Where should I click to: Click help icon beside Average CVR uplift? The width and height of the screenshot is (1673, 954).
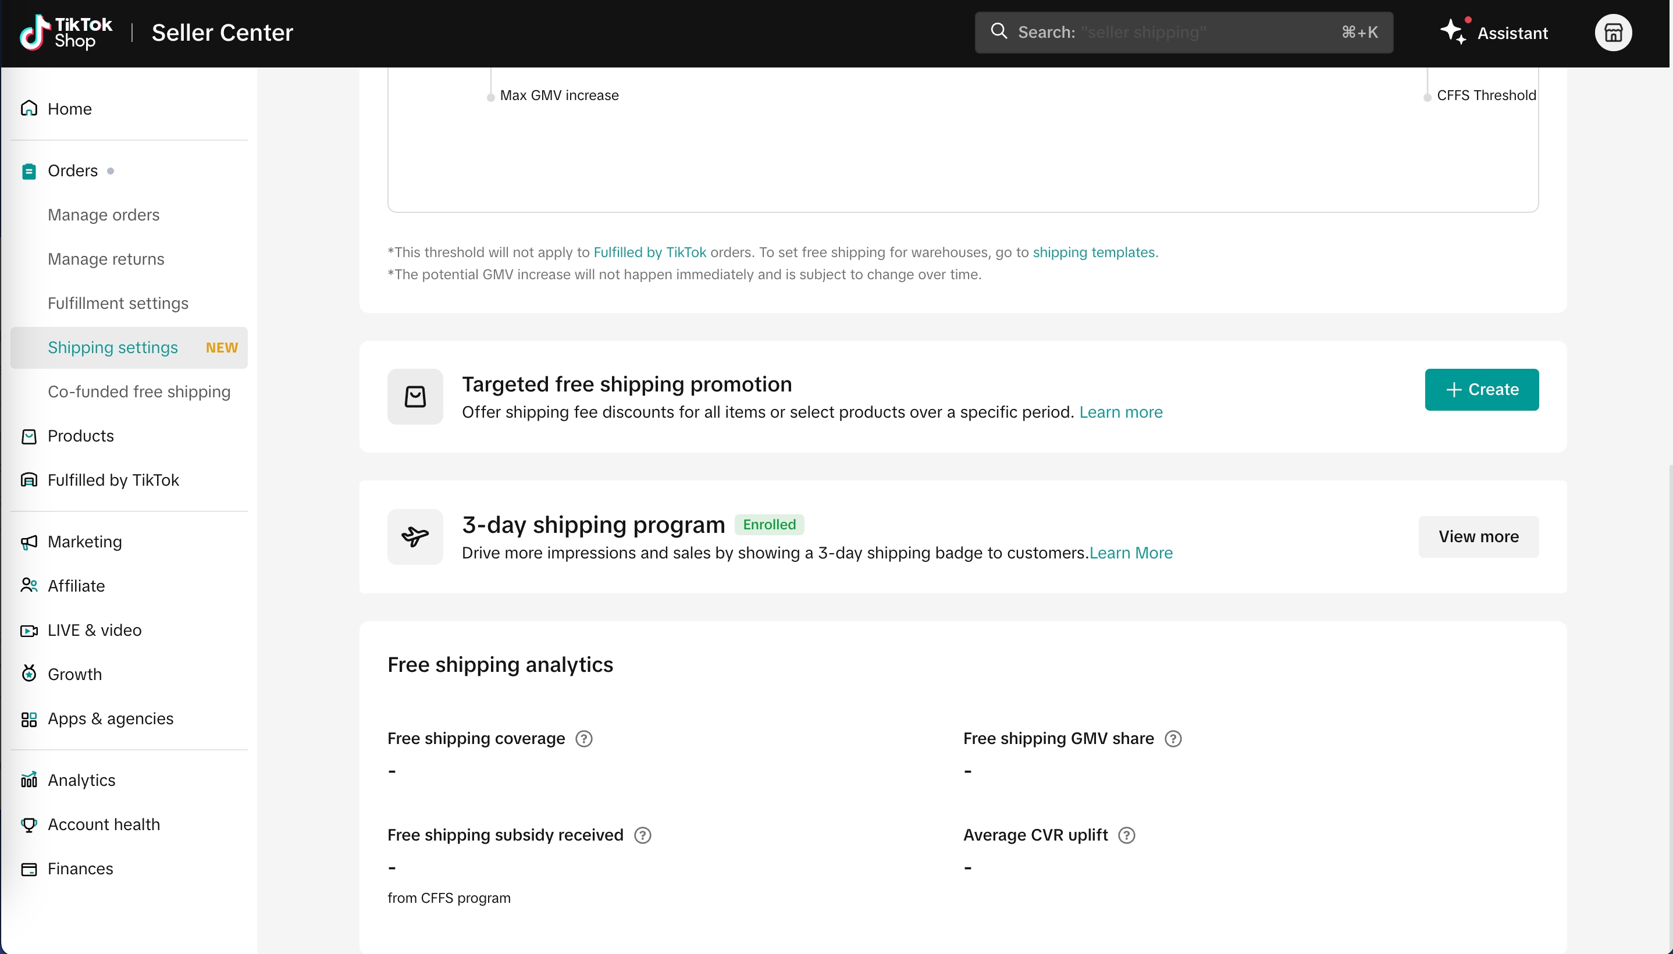click(x=1126, y=835)
